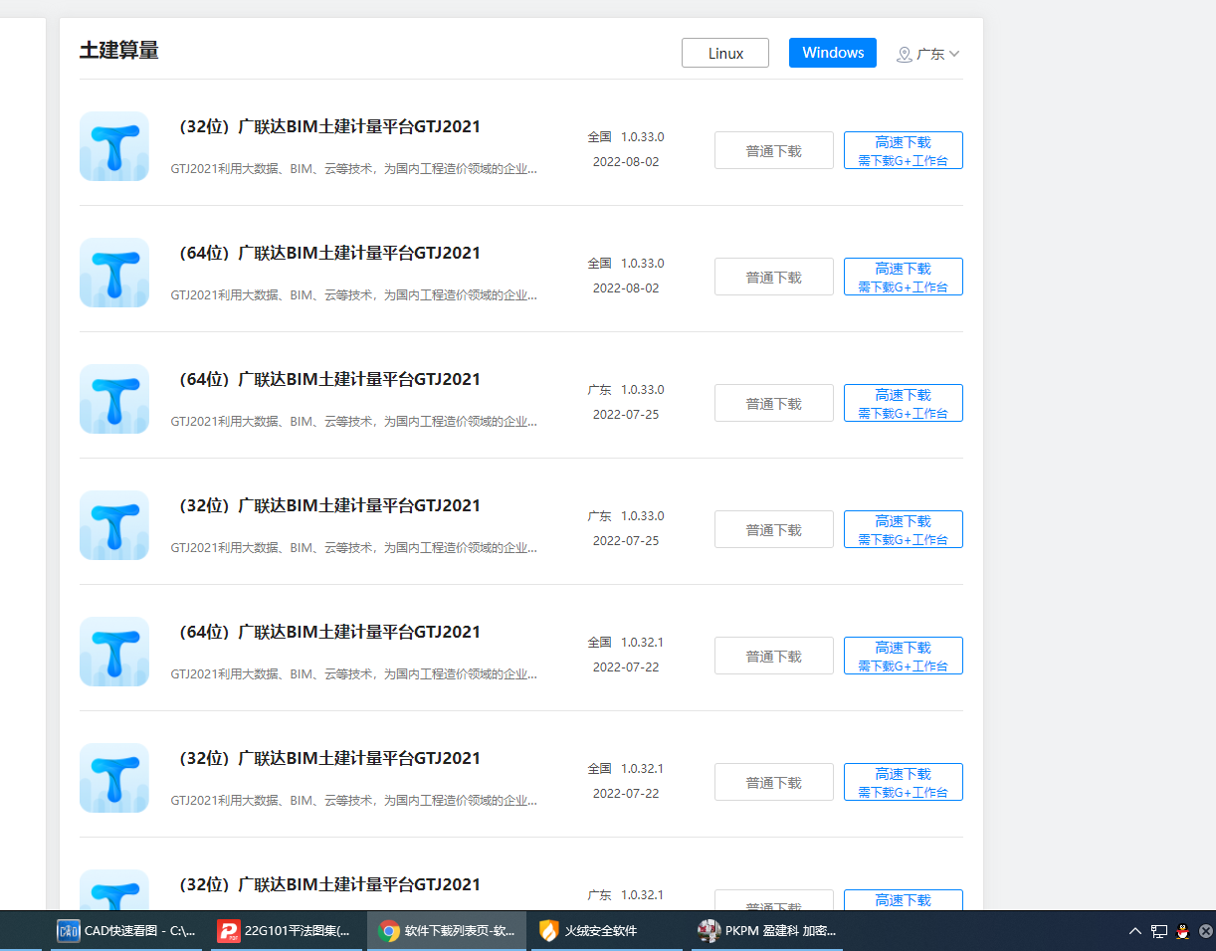Click GTJ2021 icon in 64位 全国 1.0.33.0 row

point(114,273)
